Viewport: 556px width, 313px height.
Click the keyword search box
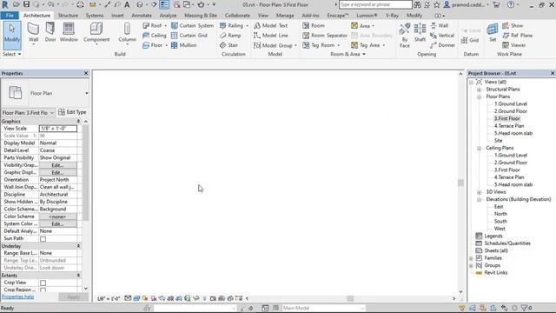375,4
